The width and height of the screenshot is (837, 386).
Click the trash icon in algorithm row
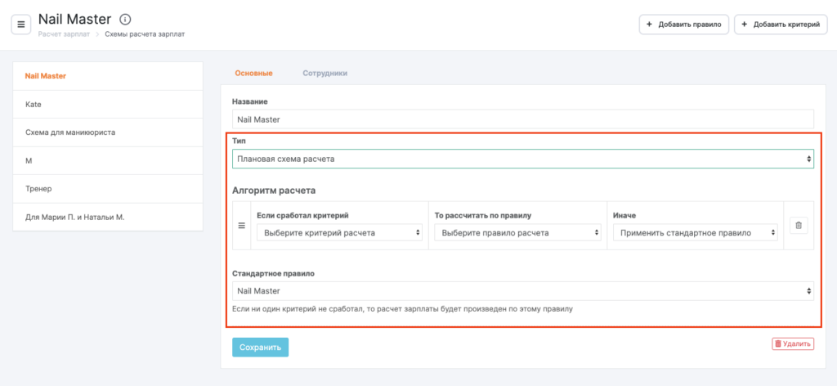[x=799, y=225]
